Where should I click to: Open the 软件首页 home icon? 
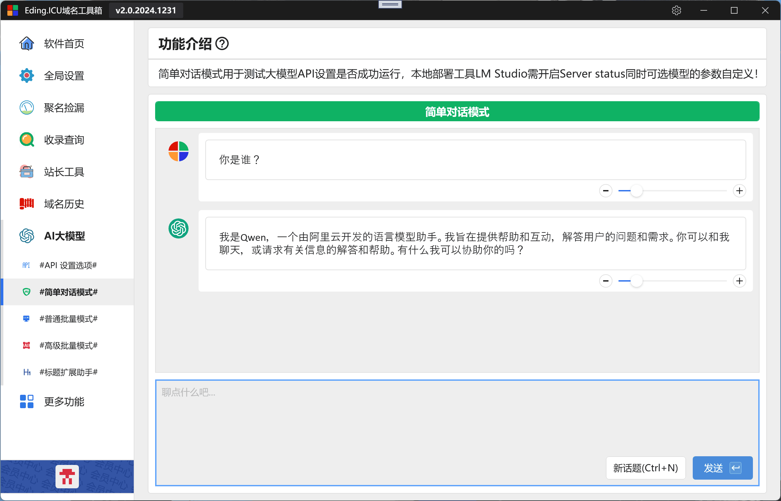27,43
